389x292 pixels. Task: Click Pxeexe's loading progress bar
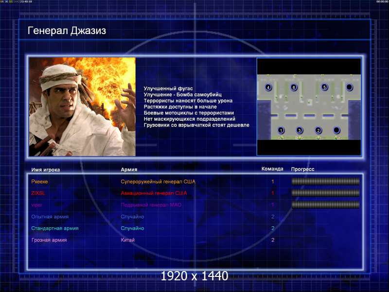pos(325,181)
